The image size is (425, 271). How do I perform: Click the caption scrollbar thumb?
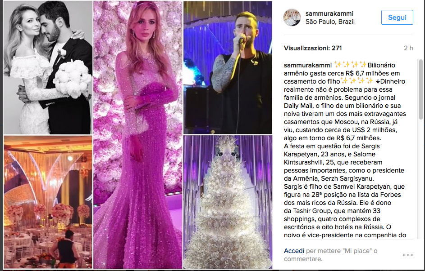[420, 89]
